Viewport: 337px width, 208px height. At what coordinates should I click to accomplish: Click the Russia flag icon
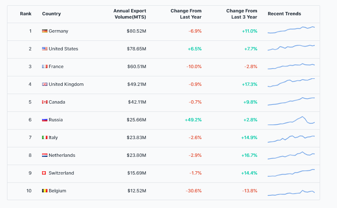point(45,120)
